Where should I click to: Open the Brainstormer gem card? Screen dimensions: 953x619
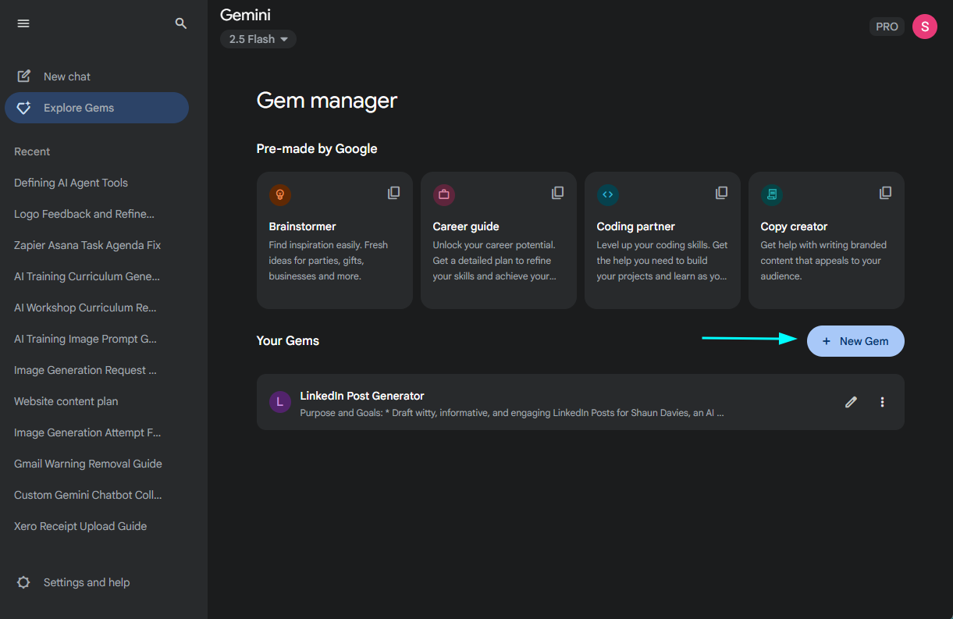click(335, 240)
